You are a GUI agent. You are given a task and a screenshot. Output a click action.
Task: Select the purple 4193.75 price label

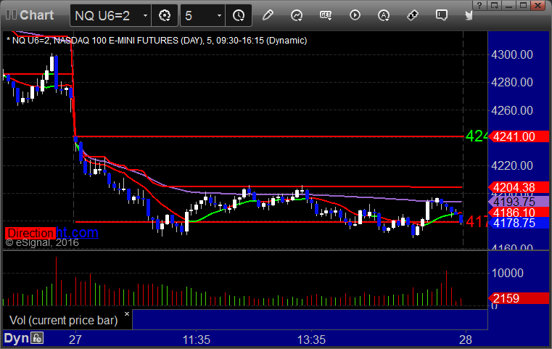pos(518,202)
